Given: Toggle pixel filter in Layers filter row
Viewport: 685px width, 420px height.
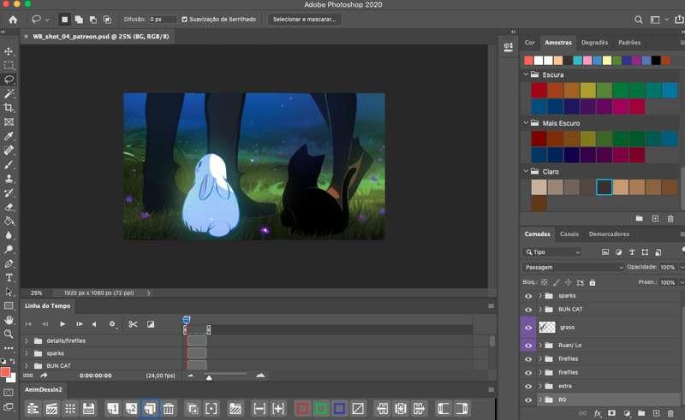Looking at the screenshot, I should point(605,252).
